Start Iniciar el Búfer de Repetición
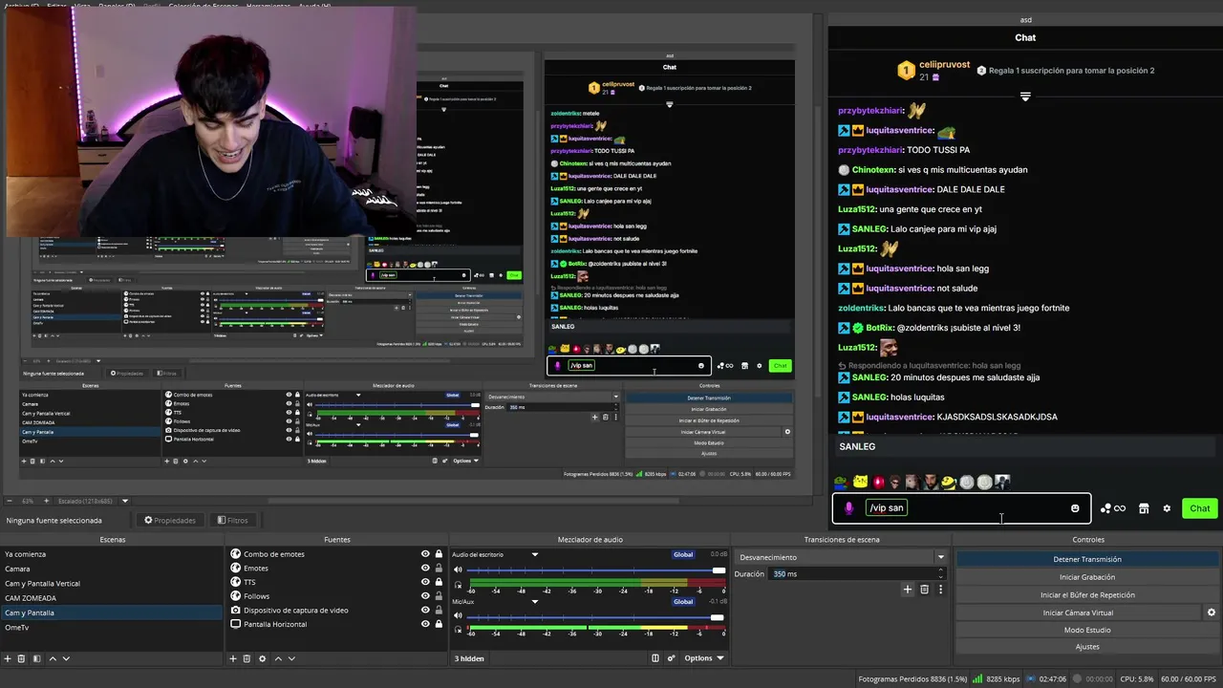 tap(1087, 594)
